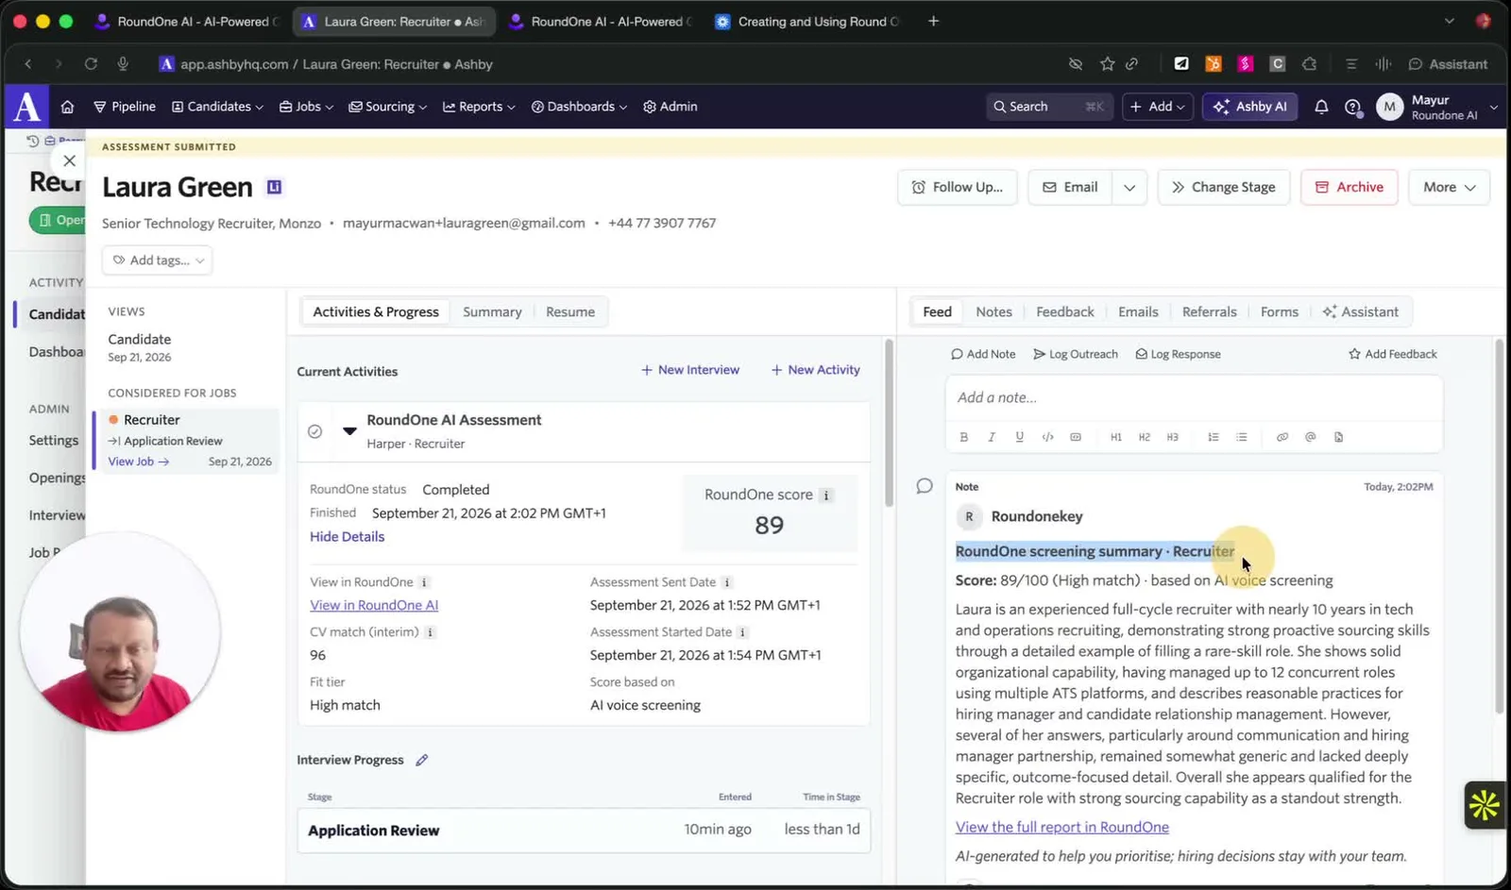Apply bold formatting in note editor

963,437
